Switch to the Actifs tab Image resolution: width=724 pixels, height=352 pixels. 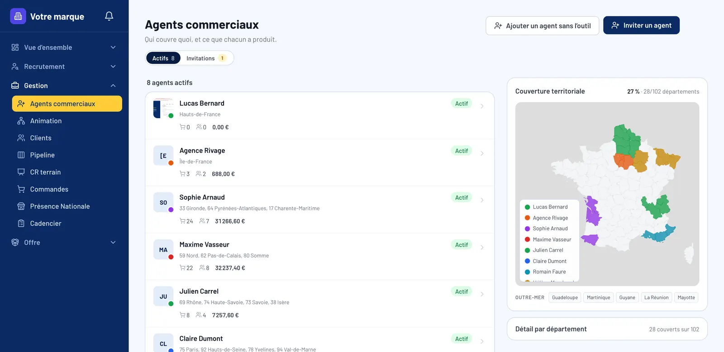pos(163,58)
